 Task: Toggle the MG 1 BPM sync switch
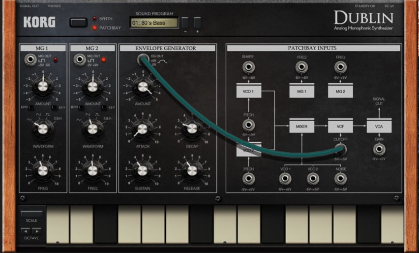tap(30, 107)
